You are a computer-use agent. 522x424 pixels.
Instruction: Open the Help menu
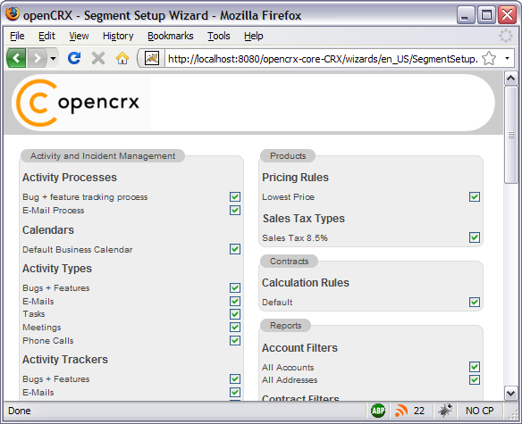tap(253, 36)
